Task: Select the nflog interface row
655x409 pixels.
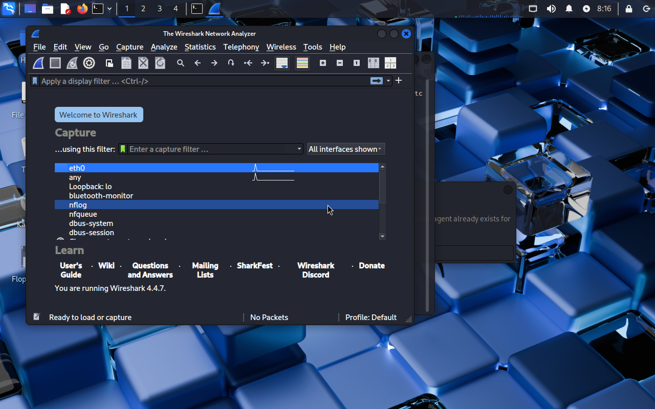Action: tap(216, 204)
